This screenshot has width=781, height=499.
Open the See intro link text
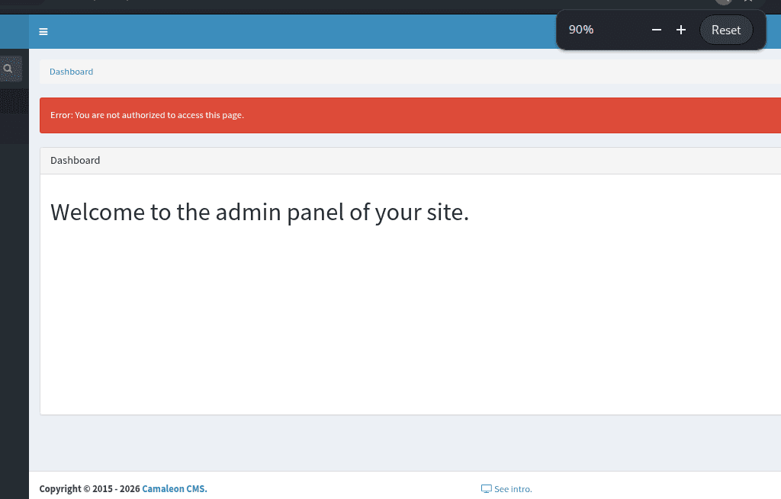(x=513, y=489)
